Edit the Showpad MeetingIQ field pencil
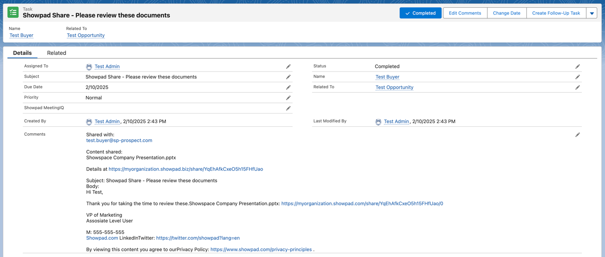The width and height of the screenshot is (605, 257). (x=288, y=108)
